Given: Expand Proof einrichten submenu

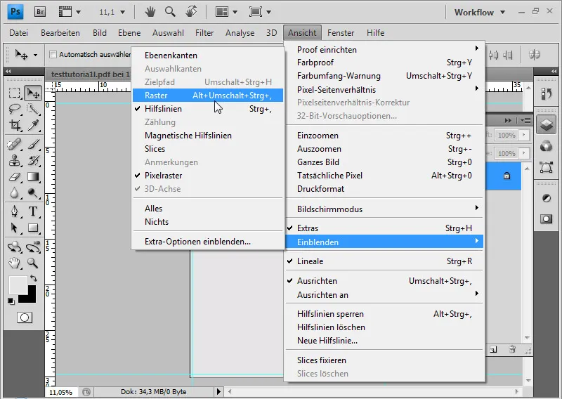Looking at the screenshot, I should (384, 49).
